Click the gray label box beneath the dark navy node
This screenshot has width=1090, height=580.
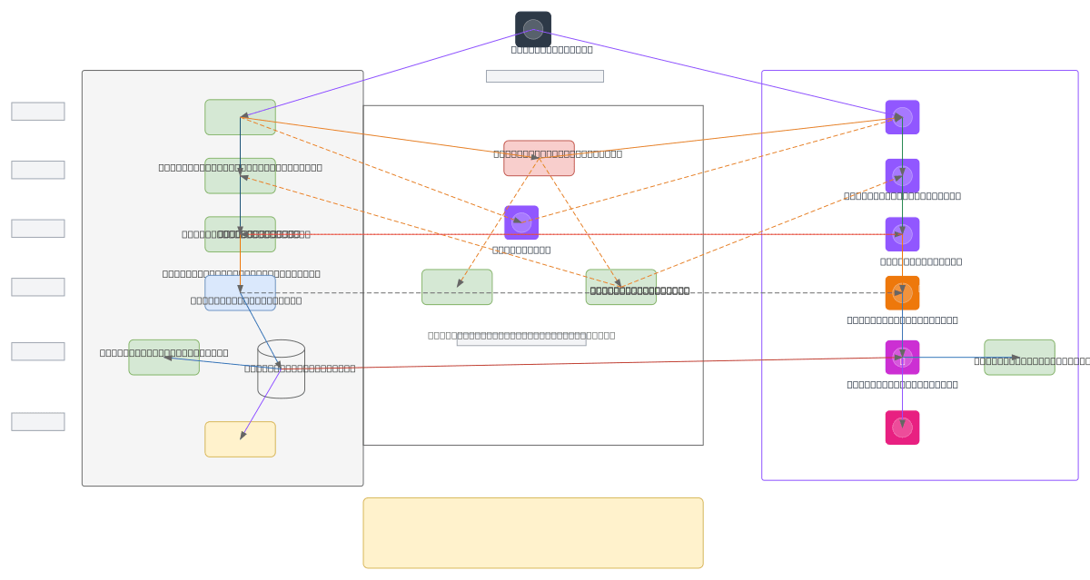click(x=545, y=76)
